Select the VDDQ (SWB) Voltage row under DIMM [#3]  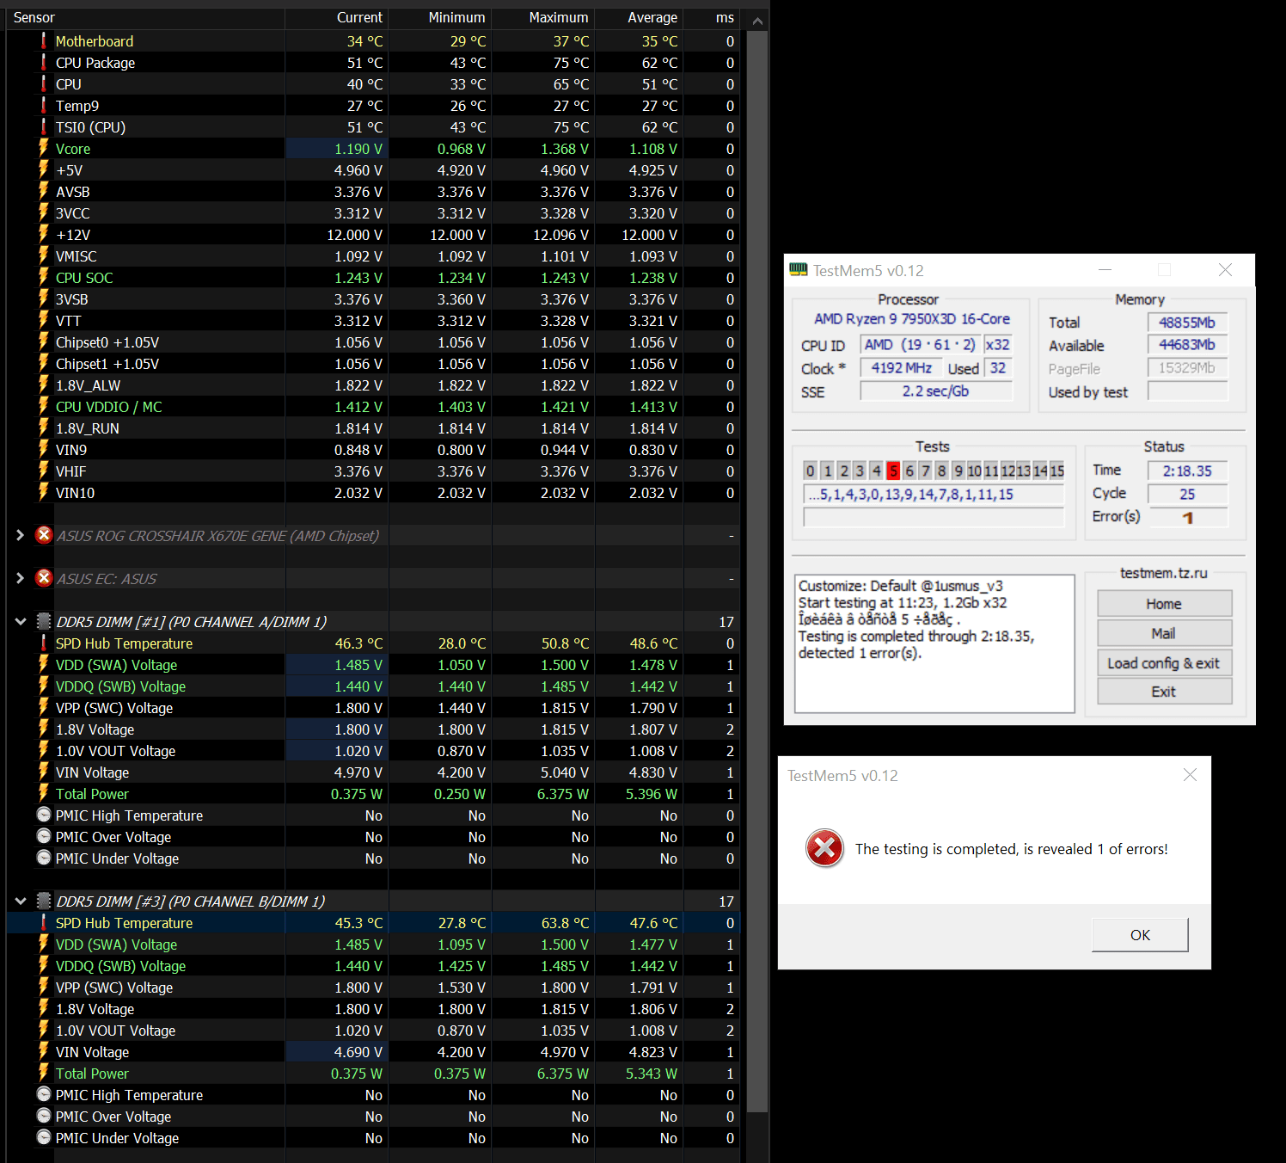click(373, 965)
